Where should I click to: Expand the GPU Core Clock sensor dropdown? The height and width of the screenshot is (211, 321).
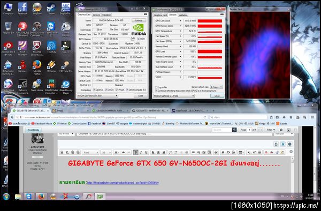(180, 21)
